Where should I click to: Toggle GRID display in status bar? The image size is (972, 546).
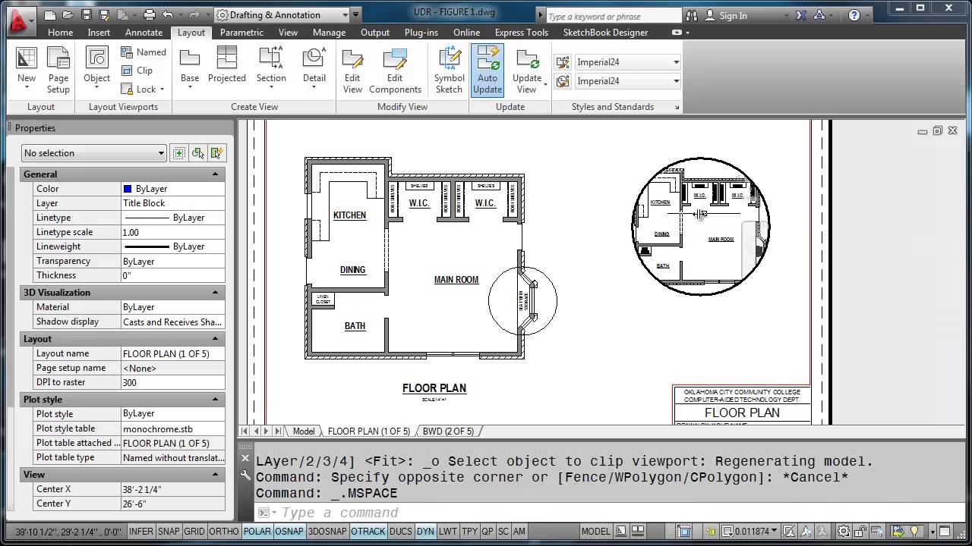(194, 532)
